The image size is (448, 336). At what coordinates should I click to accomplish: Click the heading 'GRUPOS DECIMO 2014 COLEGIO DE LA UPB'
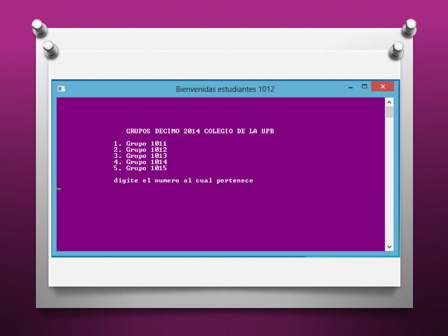(200, 131)
